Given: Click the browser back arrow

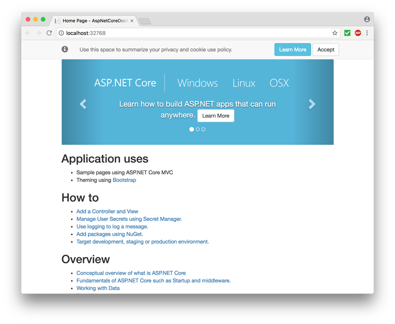Looking at the screenshot, I should 28,33.
